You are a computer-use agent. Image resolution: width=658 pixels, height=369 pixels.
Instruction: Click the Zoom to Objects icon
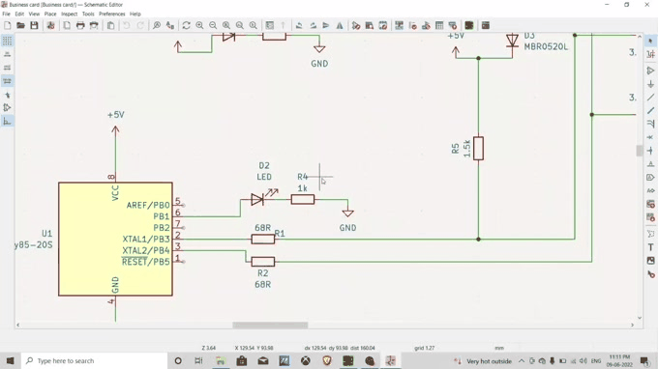[240, 25]
